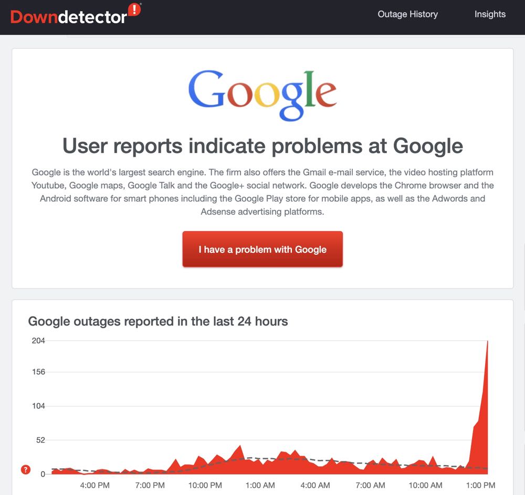Viewport: 525px width, 495px height.
Task: Click the Google description paragraph text
Action: click(262, 192)
